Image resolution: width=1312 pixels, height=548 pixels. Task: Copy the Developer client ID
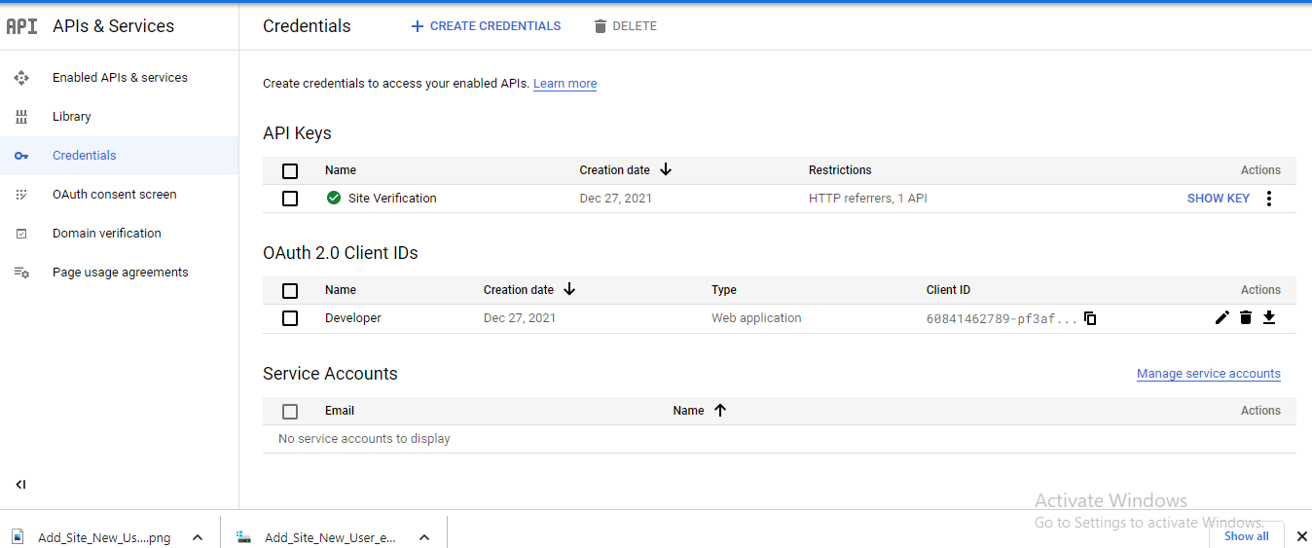pyautogui.click(x=1090, y=318)
